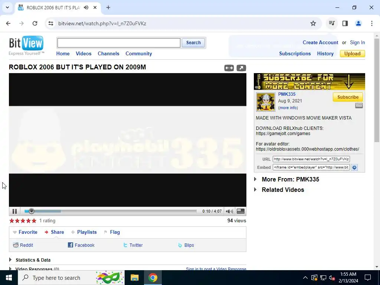Image resolution: width=380 pixels, height=285 pixels.
Task: Open the PMK335 channel avatar
Action: (x=266, y=102)
